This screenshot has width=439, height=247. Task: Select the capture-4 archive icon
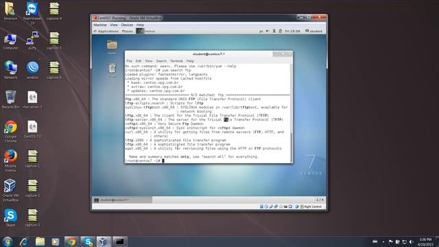[54, 11]
